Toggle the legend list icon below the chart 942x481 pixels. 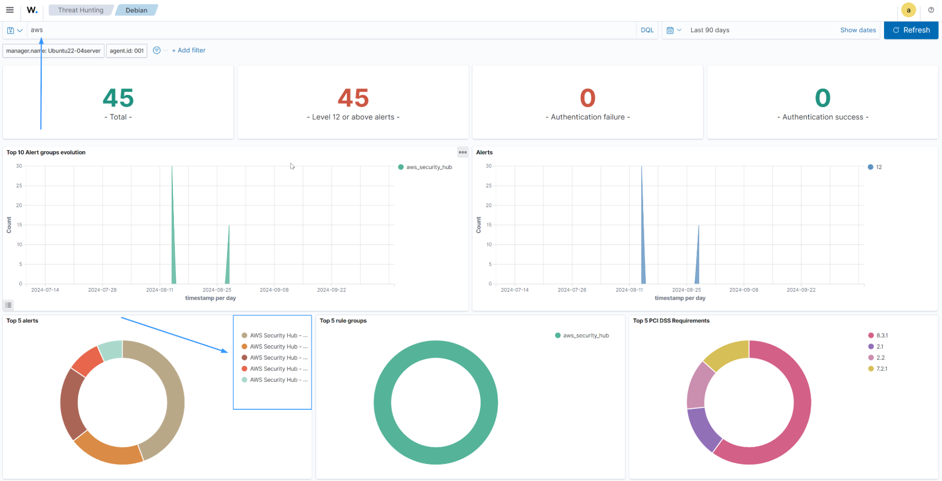point(8,305)
